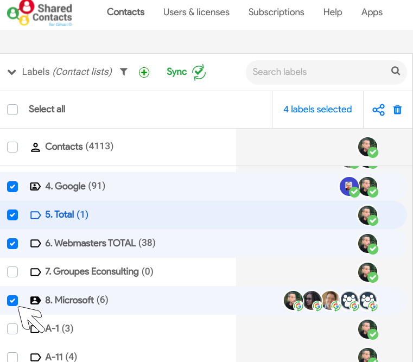
Task: Collapse the Labels (Contact lists) section
Action: coord(12,72)
